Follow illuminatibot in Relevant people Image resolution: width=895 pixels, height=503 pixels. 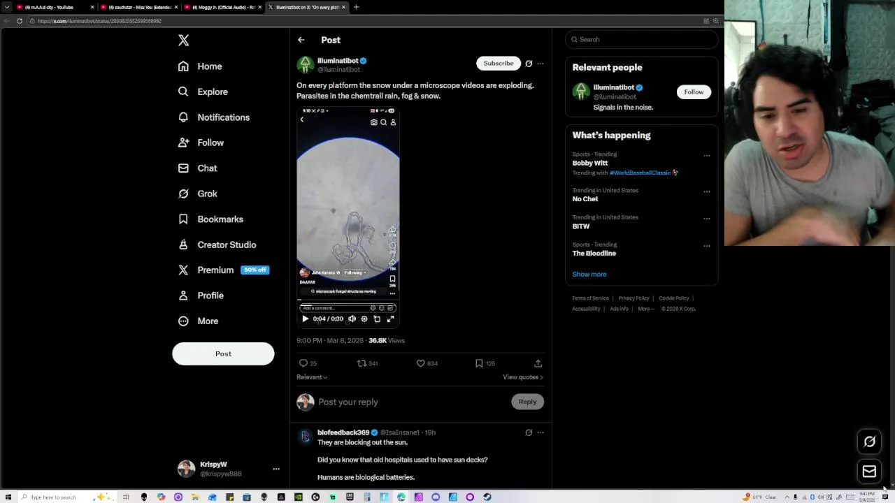click(x=694, y=92)
